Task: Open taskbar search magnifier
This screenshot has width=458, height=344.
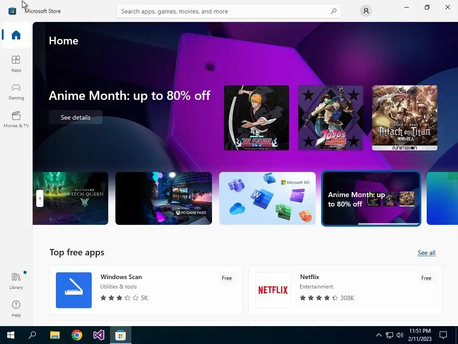Action: (32, 335)
